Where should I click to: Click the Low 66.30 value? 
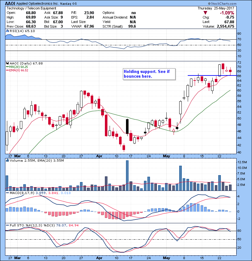coord(31,22)
